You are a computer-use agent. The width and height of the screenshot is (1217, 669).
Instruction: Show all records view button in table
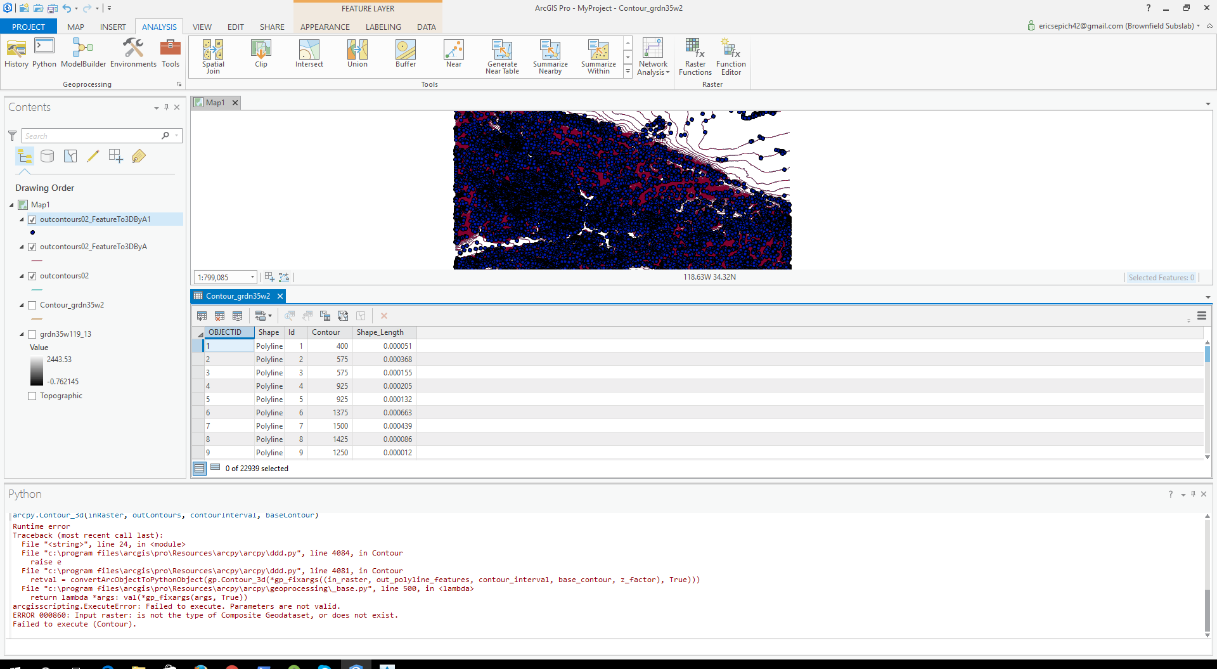click(200, 469)
